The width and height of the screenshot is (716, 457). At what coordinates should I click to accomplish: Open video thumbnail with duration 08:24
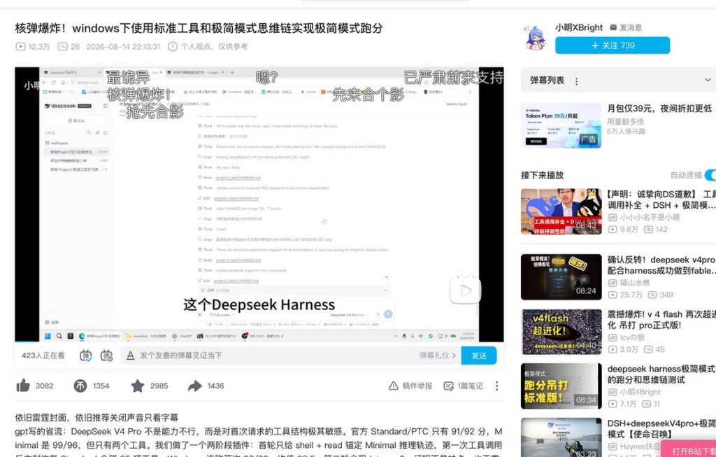point(561,277)
